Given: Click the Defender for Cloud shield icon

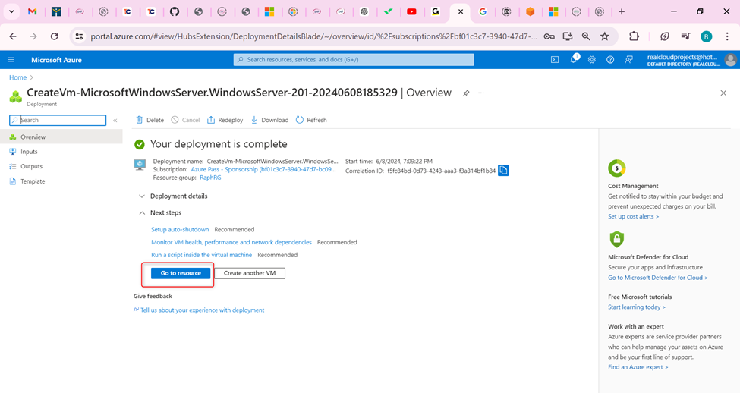Looking at the screenshot, I should 617,239.
